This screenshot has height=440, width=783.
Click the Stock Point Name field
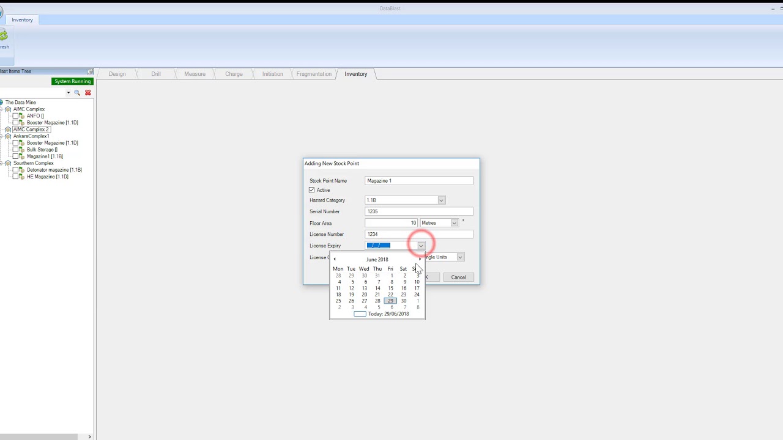[419, 181]
